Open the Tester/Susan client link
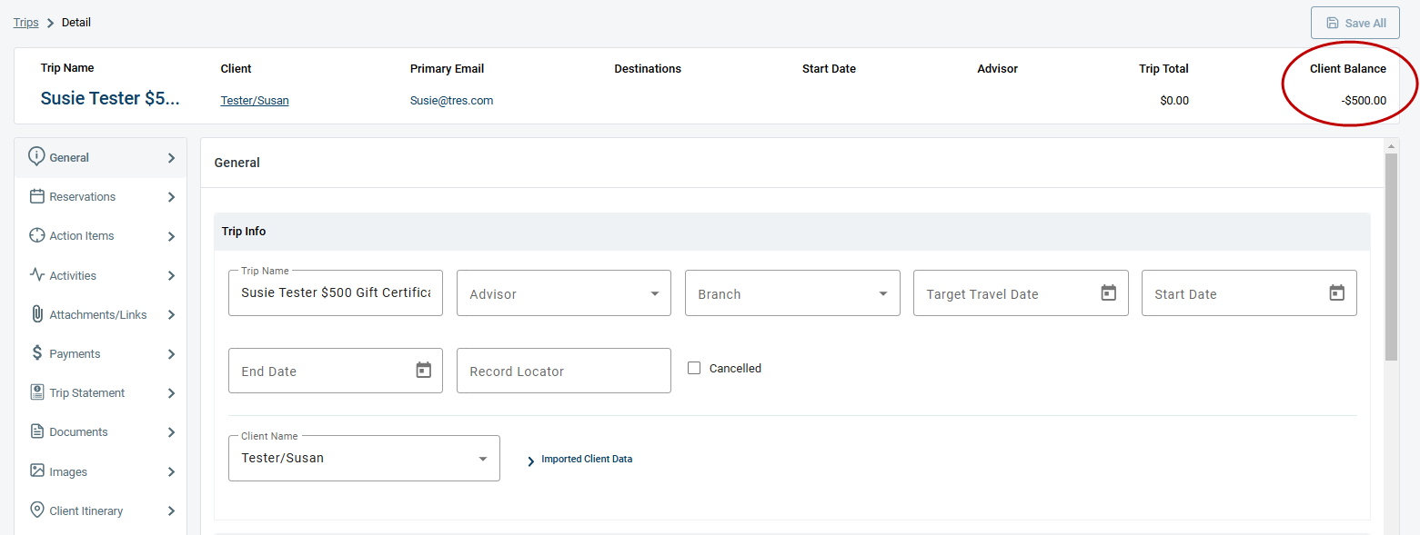 [254, 100]
